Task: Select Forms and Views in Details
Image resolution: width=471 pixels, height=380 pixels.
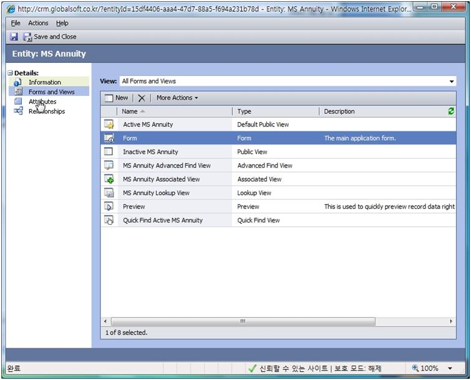Action: click(52, 92)
